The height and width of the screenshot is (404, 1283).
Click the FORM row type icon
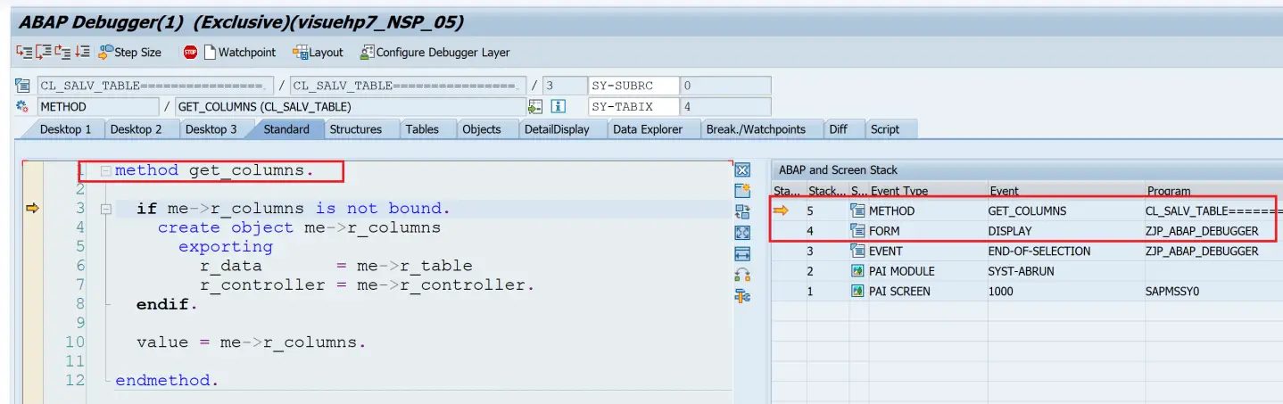(858, 231)
